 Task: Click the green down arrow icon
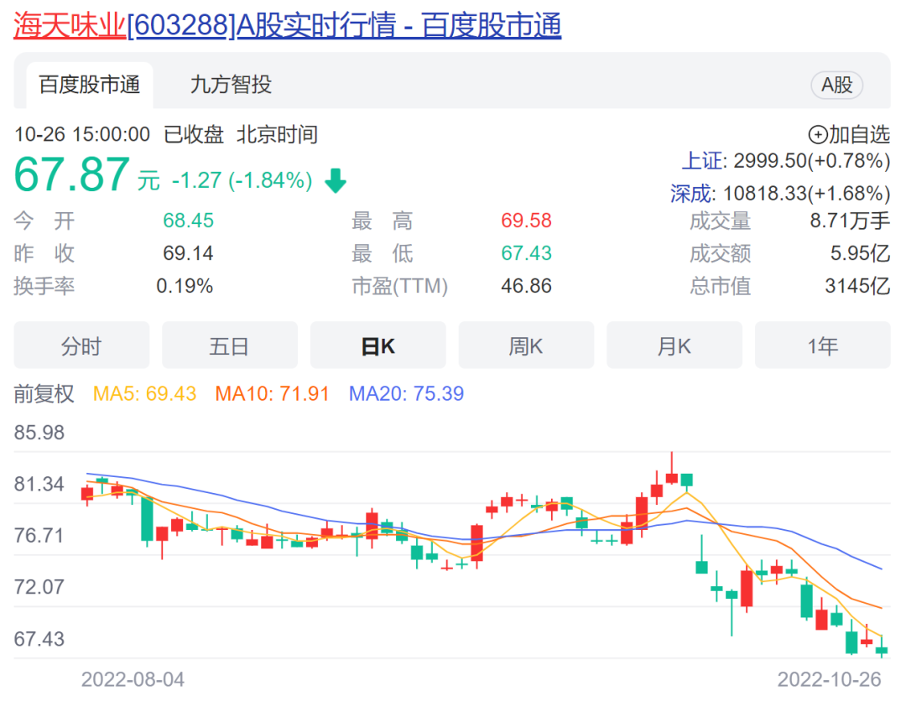[x=335, y=181]
